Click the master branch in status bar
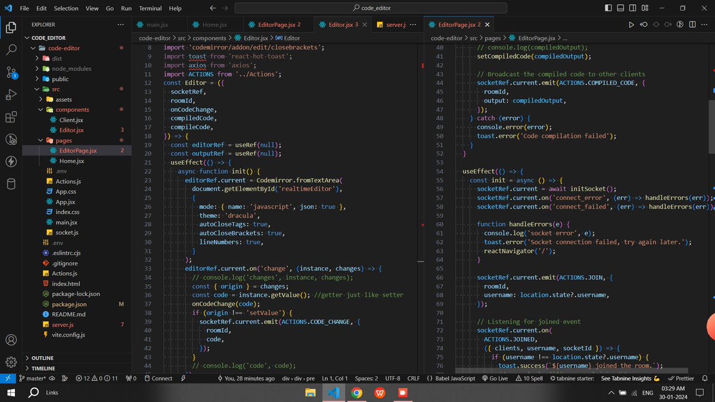Screen dimensions: 715x402 tap(33, 378)
